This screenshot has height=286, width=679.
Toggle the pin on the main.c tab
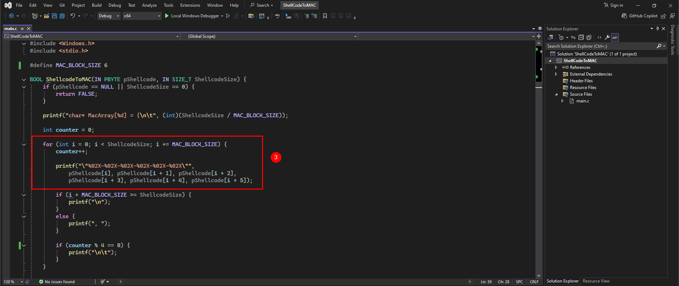tap(22, 29)
